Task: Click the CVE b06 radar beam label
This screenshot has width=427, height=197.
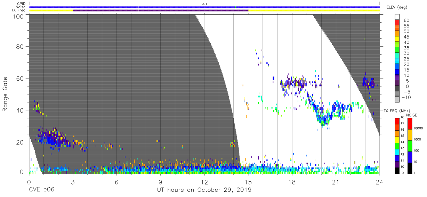Action: (41, 190)
